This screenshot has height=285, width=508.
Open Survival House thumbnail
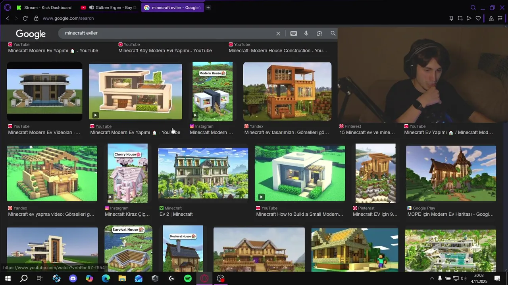[x=128, y=249]
